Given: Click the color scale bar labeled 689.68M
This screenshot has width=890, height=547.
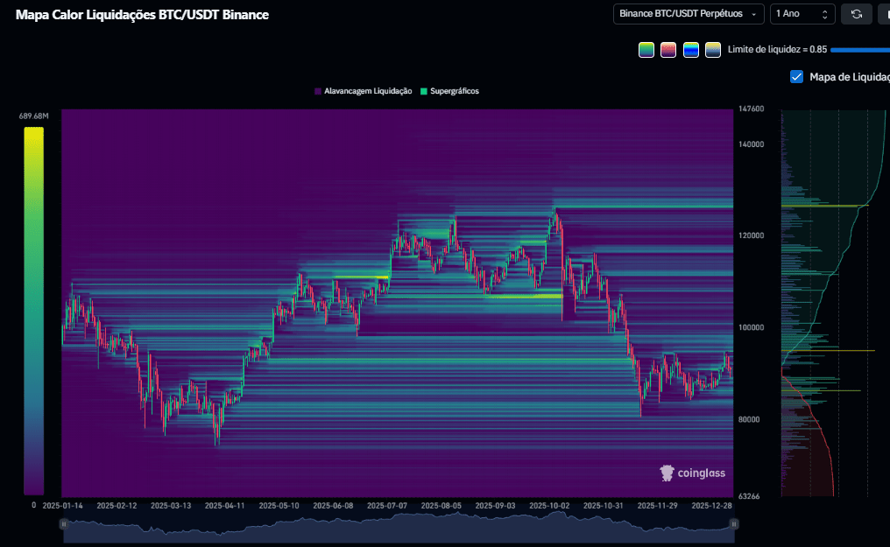Looking at the screenshot, I should click(33, 311).
